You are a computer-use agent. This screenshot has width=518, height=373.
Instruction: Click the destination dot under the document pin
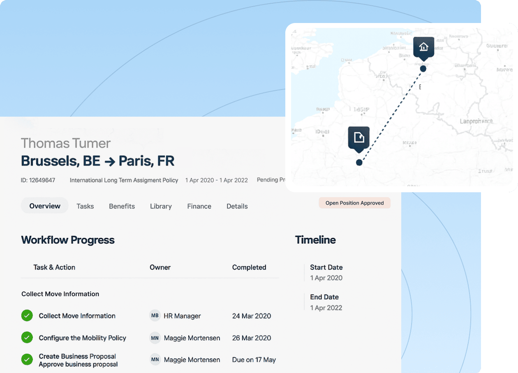[359, 162]
